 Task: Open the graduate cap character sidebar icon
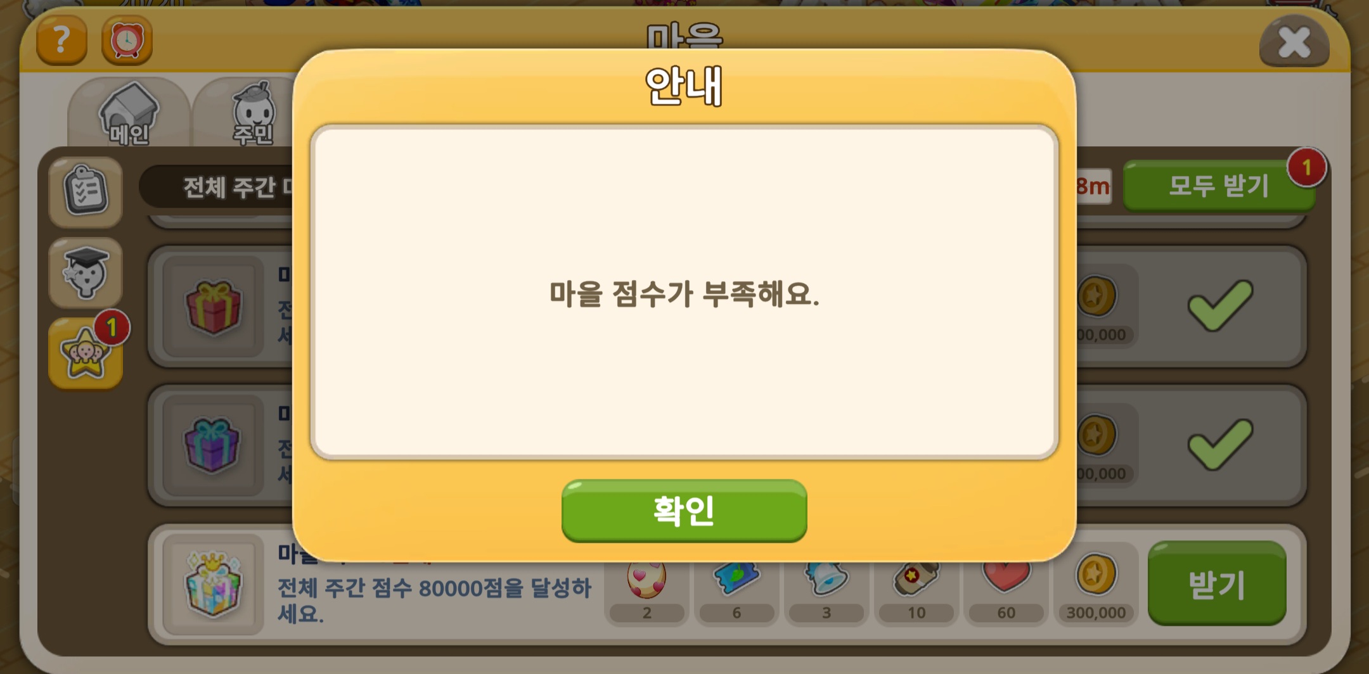tap(86, 273)
